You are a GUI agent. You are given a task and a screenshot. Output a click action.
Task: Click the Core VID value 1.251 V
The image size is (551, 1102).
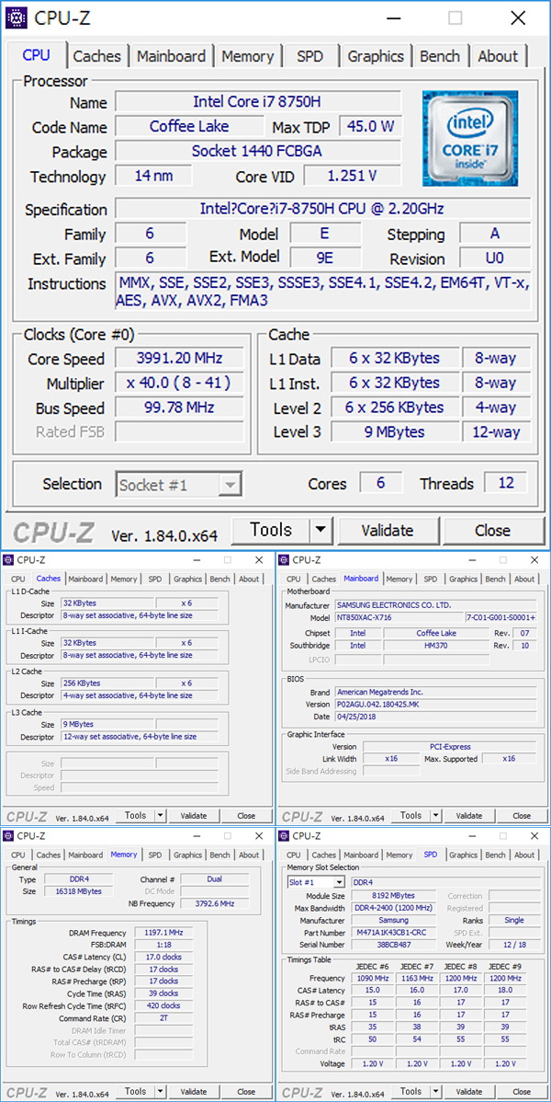pyautogui.click(x=353, y=176)
